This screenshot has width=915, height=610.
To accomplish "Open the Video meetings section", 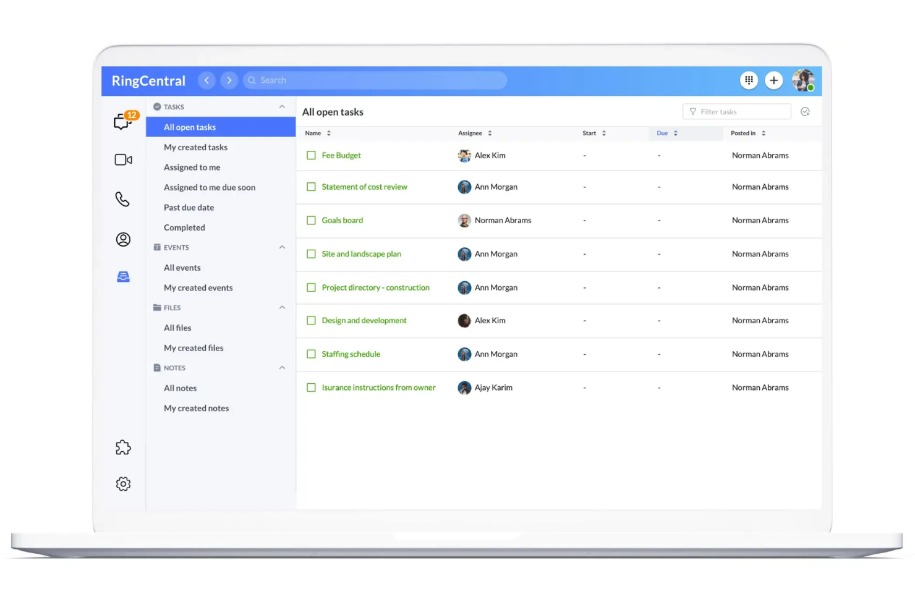I will pyautogui.click(x=123, y=159).
